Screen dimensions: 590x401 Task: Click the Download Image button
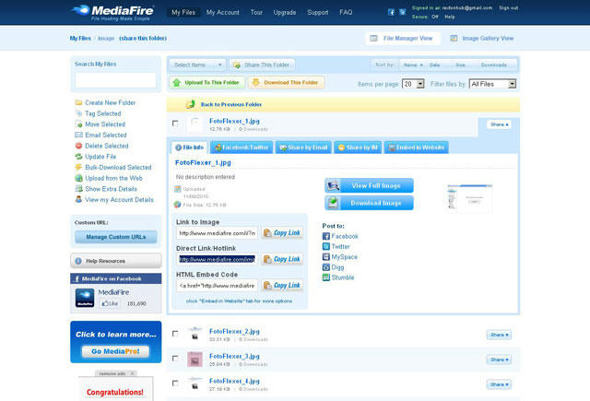coord(369,203)
